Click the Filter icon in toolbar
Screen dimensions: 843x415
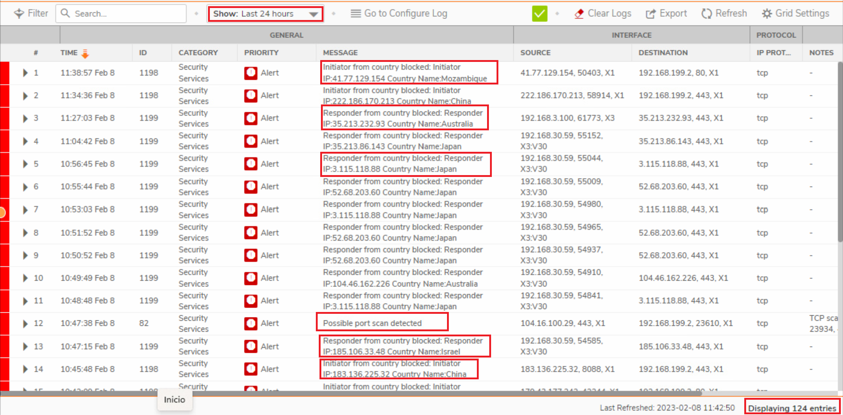19,13
